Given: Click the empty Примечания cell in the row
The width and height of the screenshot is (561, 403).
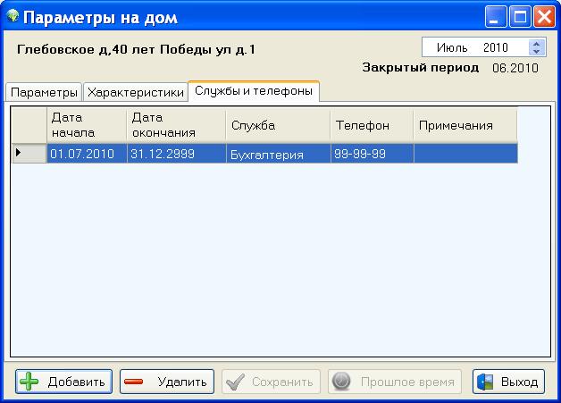Looking at the screenshot, I should pyautogui.click(x=465, y=154).
